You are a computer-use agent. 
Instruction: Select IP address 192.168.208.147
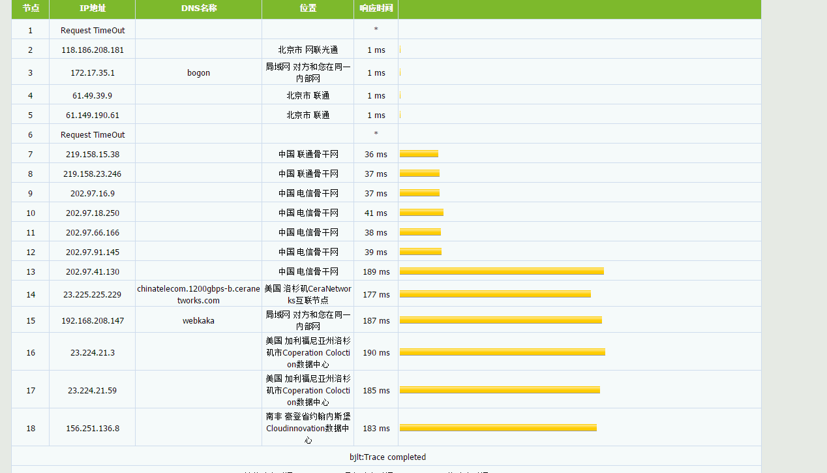93,321
